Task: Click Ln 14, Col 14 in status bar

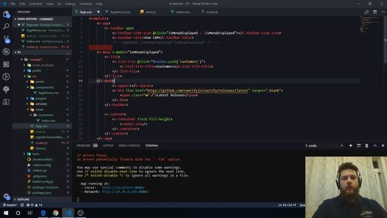Action: pyautogui.click(x=287, y=205)
